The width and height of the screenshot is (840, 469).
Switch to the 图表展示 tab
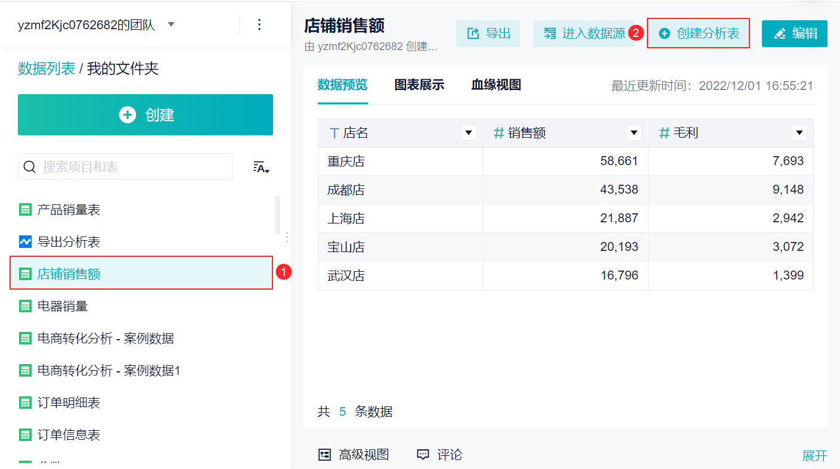pos(419,85)
